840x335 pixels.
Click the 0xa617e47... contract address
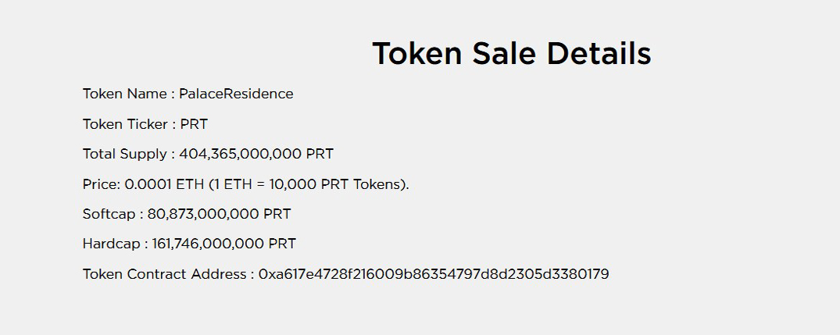(434, 274)
